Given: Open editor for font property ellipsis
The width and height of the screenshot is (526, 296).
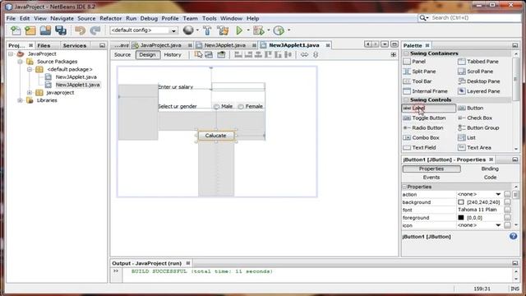Looking at the screenshot, I should [507, 210].
